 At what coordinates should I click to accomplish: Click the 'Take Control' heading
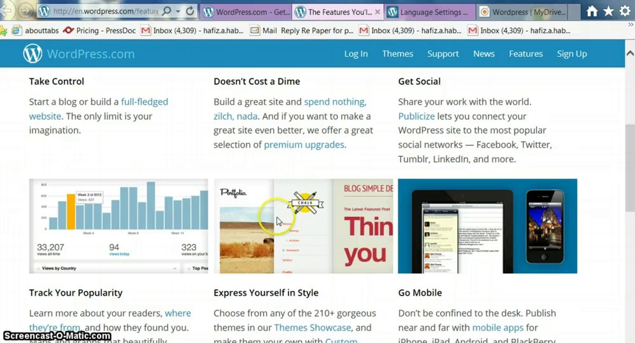point(57,81)
